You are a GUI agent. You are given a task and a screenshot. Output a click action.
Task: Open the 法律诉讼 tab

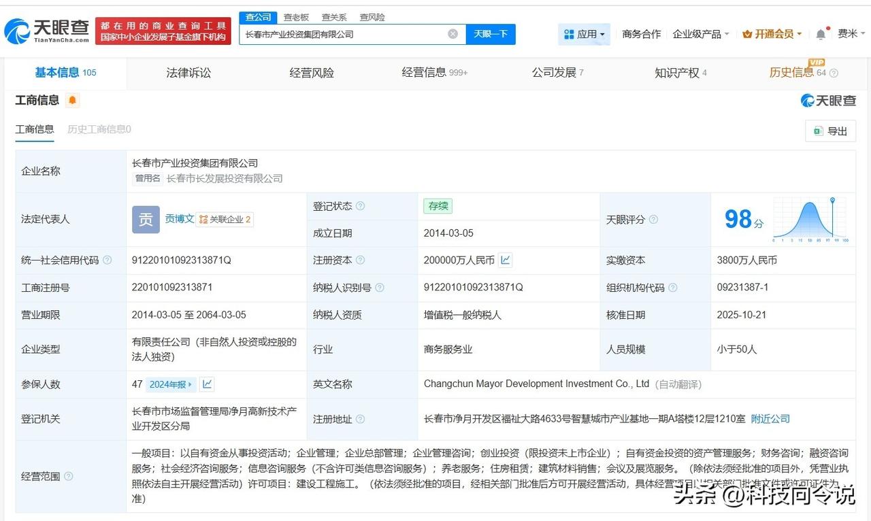tap(188, 73)
